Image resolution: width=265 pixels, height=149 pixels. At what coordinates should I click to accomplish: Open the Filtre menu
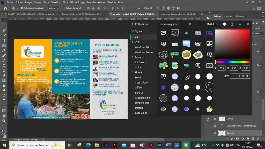[x=65, y=2]
